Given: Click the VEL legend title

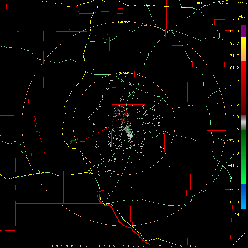Looking at the screenshot, I should 242,16.
